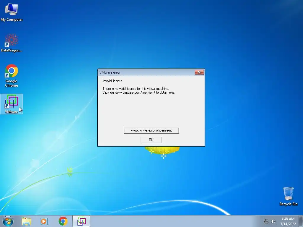The height and width of the screenshot is (227, 303).
Task: Select the Recycle Bin icon
Action: (288, 196)
